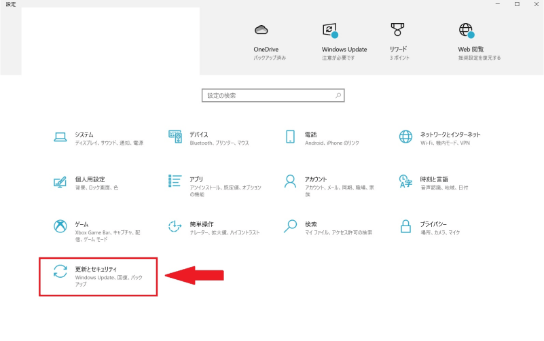The width and height of the screenshot is (544, 341).
Task: Click 'Android, iPhone のリンク' description
Action: (x=332, y=143)
